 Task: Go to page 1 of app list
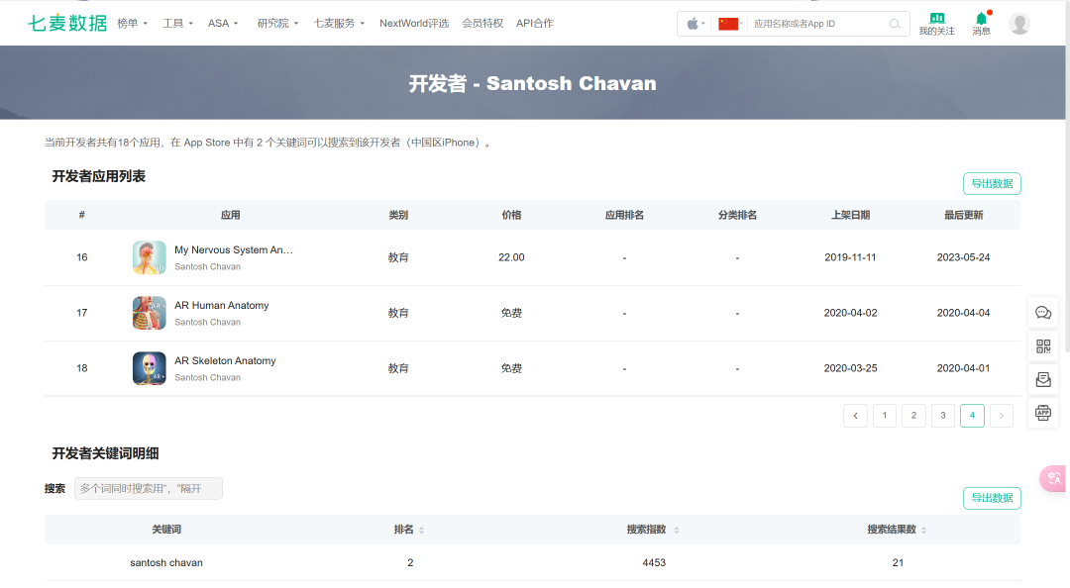885,416
